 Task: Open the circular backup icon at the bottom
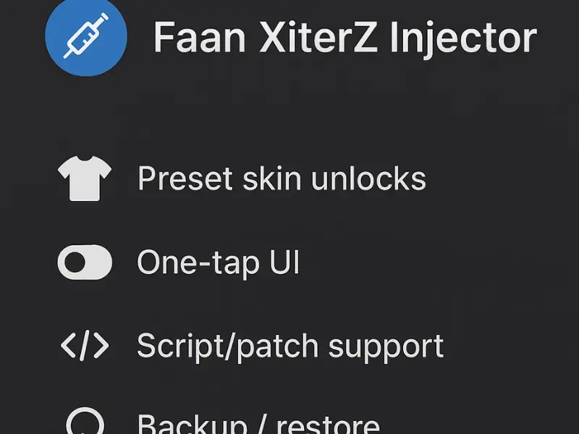pyautogui.click(x=85, y=421)
